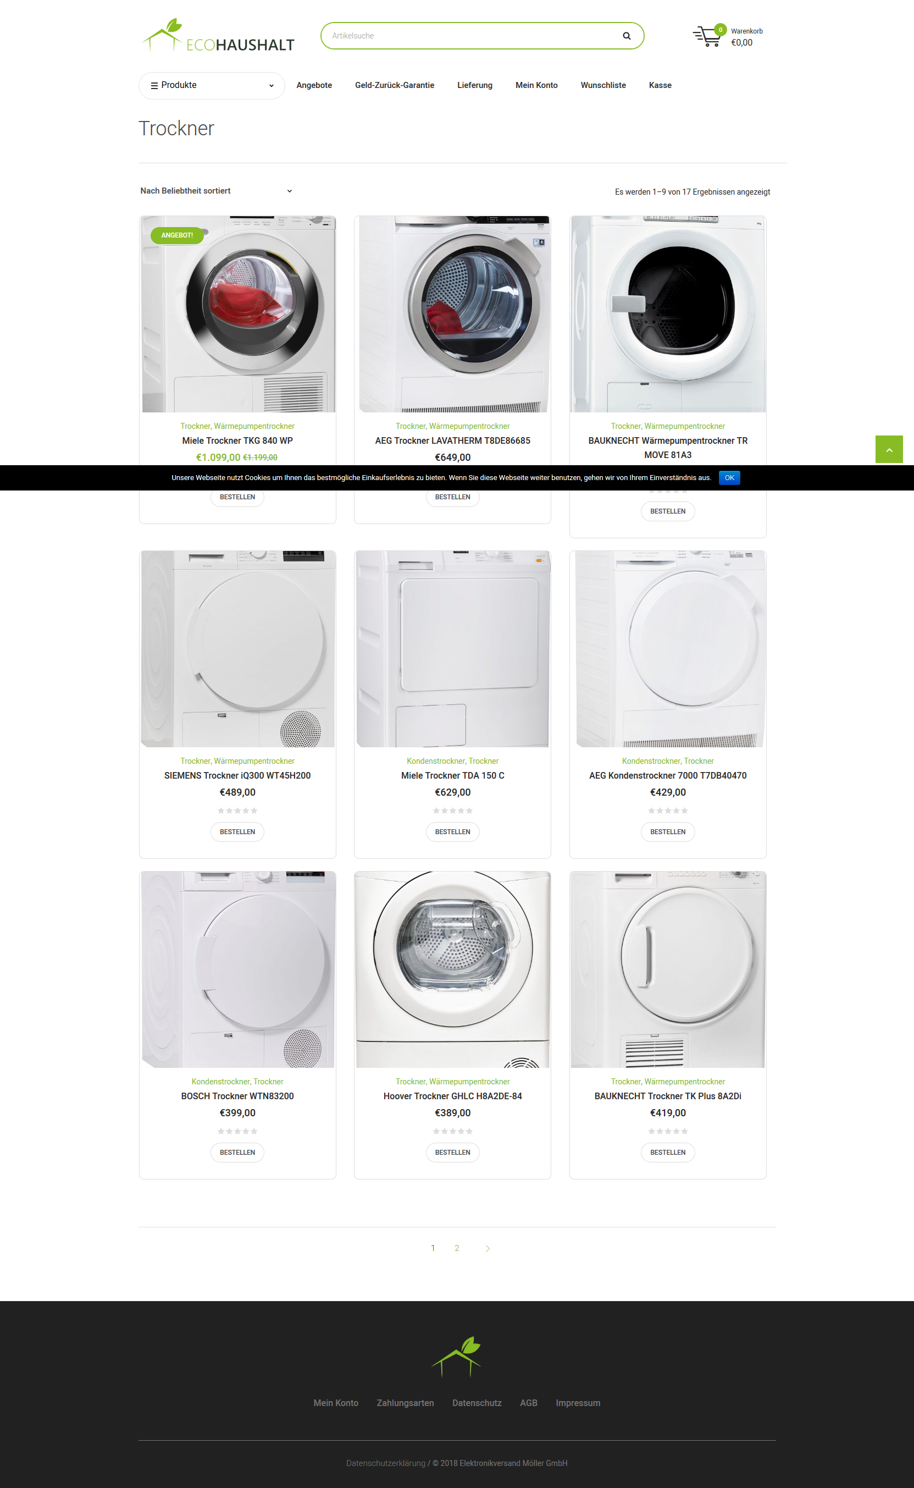Open the Nach Beliebtheit sortiert sorting dropdown
This screenshot has height=1488, width=914.
217,190
